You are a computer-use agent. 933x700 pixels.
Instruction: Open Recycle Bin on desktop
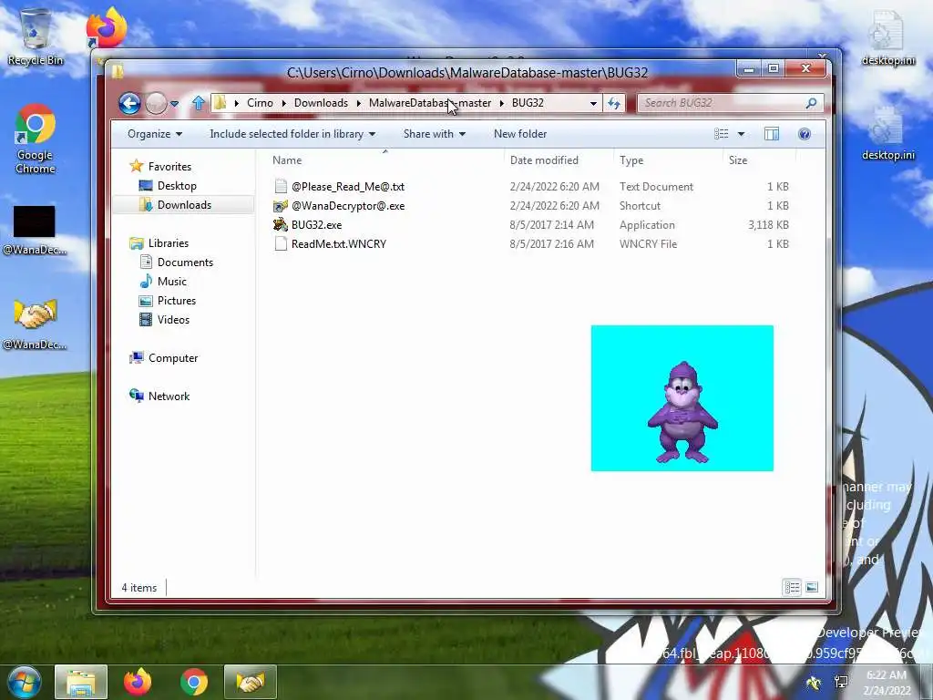(36, 36)
